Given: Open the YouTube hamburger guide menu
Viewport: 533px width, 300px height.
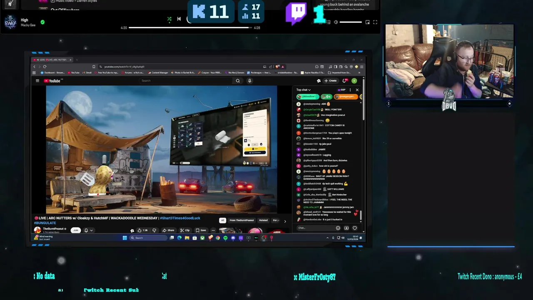Looking at the screenshot, I should pyautogui.click(x=37, y=81).
